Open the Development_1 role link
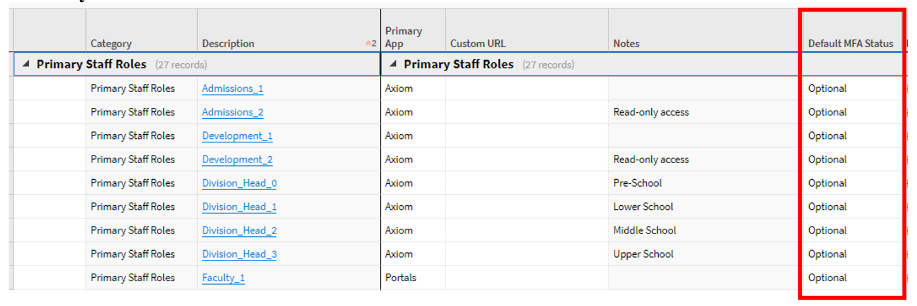The image size is (917, 306). tap(237, 136)
